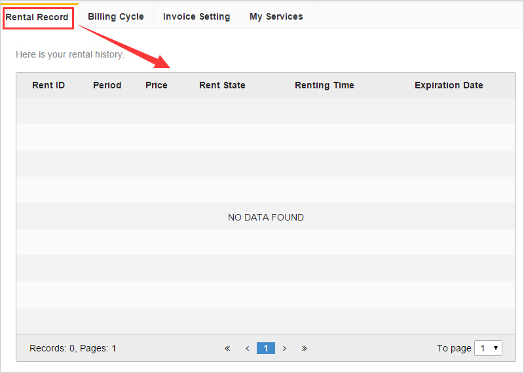
Task: Open the Invoice Setting tab
Action: [x=196, y=17]
